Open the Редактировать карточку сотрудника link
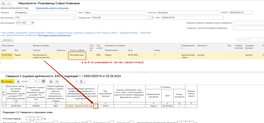The width and height of the screenshot is (264, 123). pyautogui.click(x=52, y=8)
